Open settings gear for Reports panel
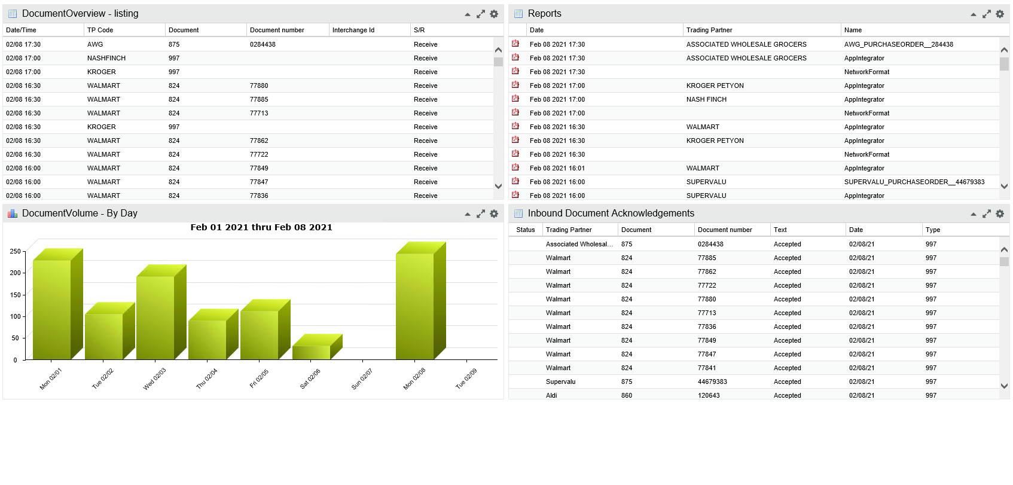 (1000, 14)
